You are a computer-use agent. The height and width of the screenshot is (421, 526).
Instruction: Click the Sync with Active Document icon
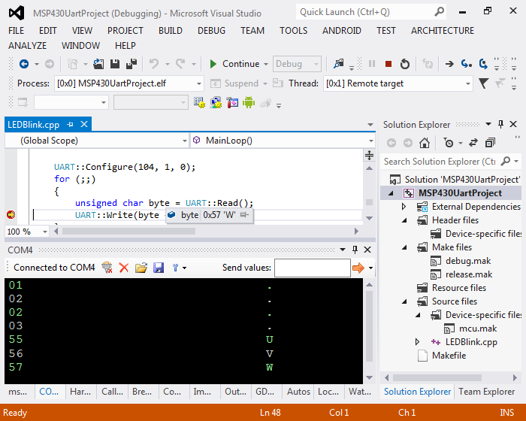(473, 143)
